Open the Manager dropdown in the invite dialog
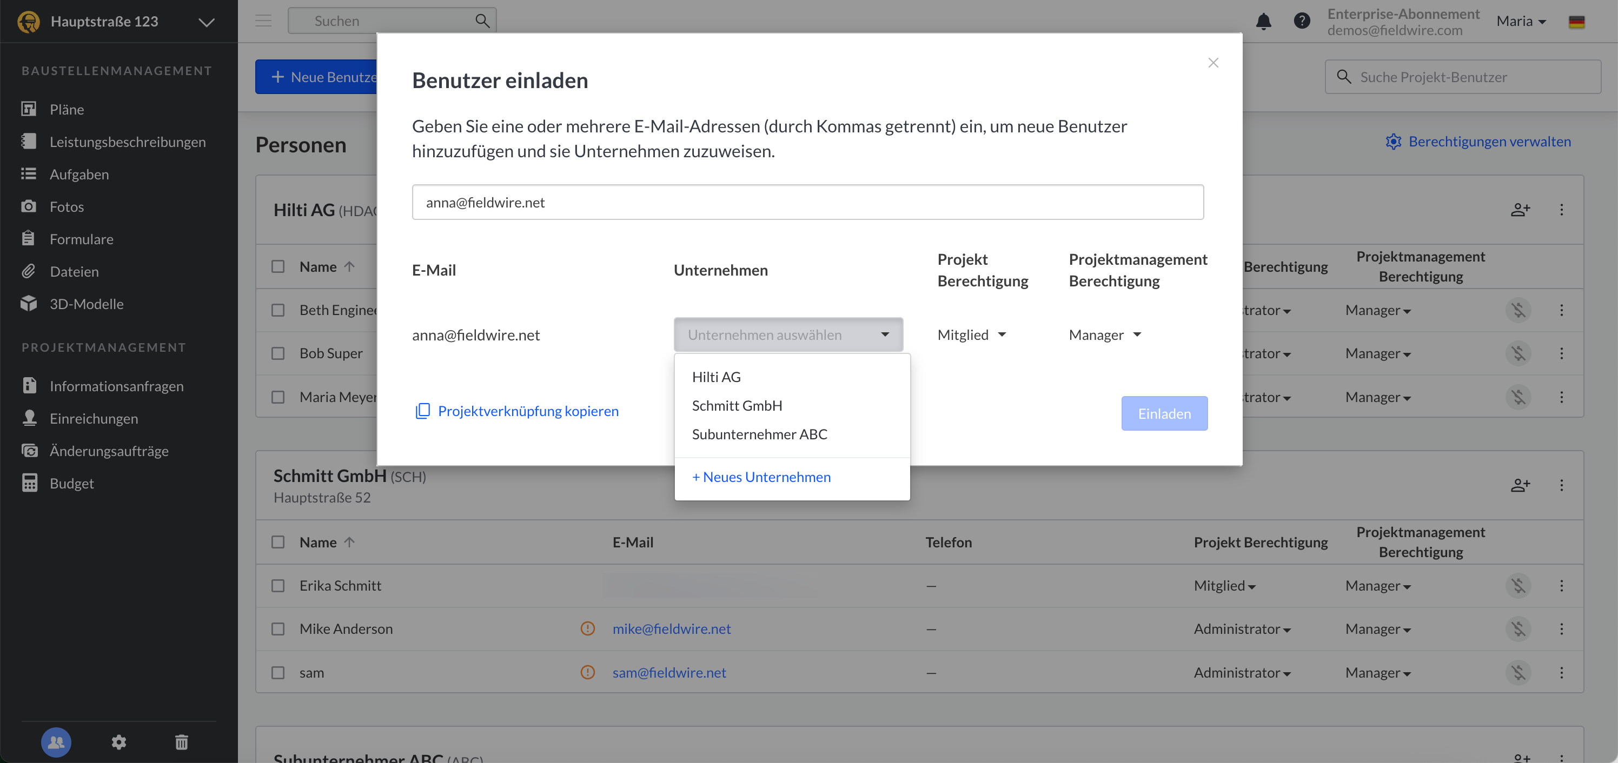Screen dimensions: 1618x763 click(x=1105, y=334)
